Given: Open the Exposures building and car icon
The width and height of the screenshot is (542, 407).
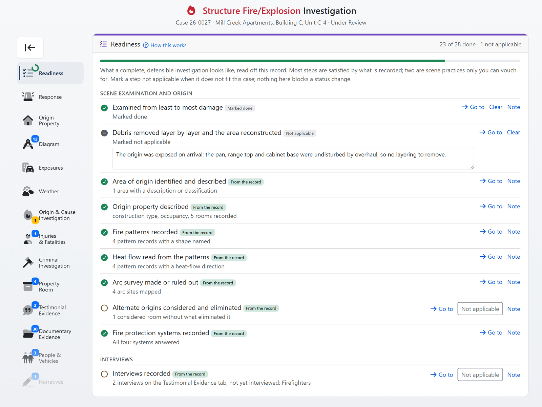Looking at the screenshot, I should 28,168.
